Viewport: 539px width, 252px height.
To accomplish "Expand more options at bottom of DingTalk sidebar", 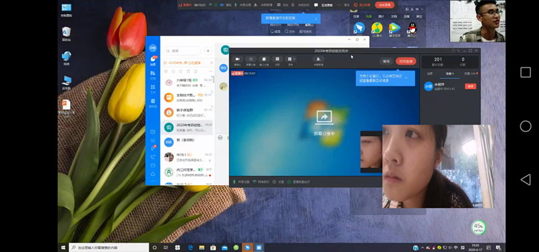I will pos(153,181).
